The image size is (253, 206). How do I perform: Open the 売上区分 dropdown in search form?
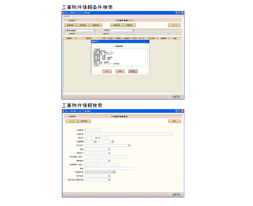coord(129,145)
